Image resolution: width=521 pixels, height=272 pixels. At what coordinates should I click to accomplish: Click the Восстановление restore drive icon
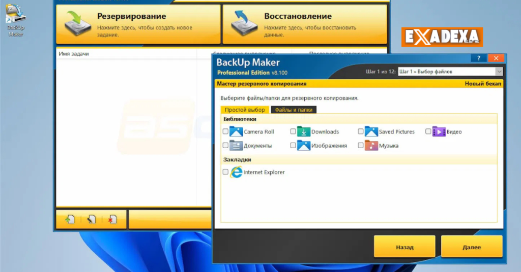point(244,23)
